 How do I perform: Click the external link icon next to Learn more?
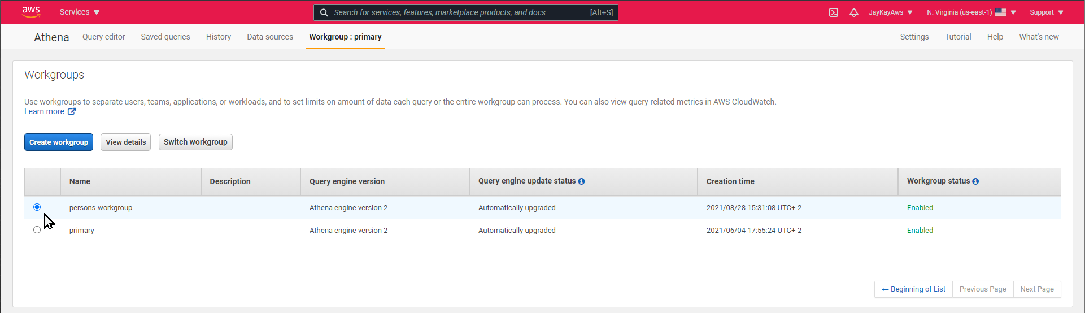[x=72, y=112]
